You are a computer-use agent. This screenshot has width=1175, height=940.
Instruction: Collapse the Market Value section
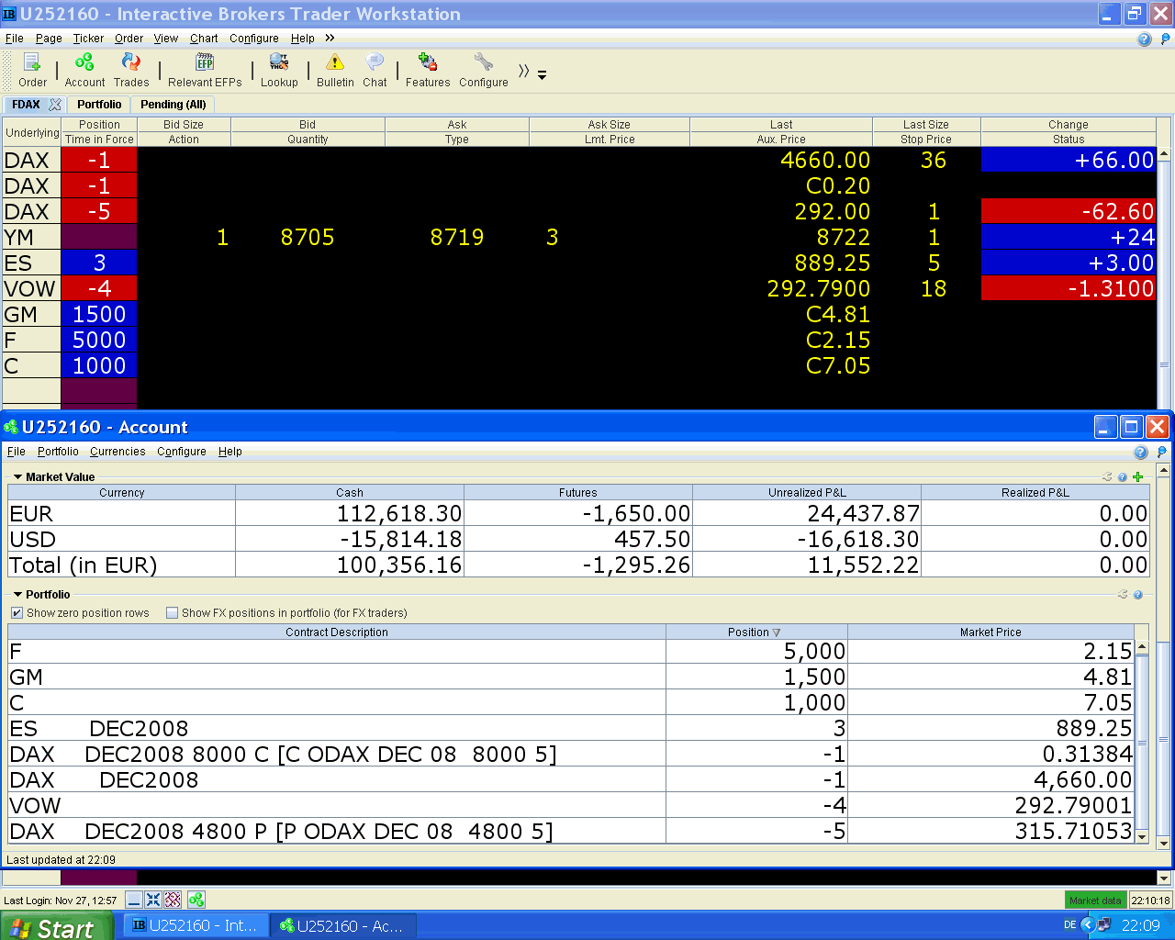[x=17, y=477]
